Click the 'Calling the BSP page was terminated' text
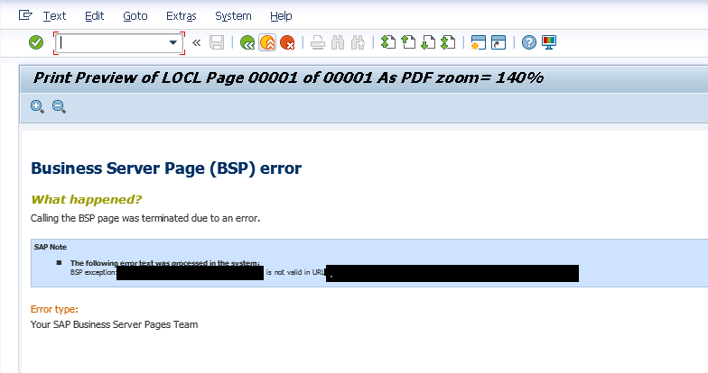 click(145, 218)
